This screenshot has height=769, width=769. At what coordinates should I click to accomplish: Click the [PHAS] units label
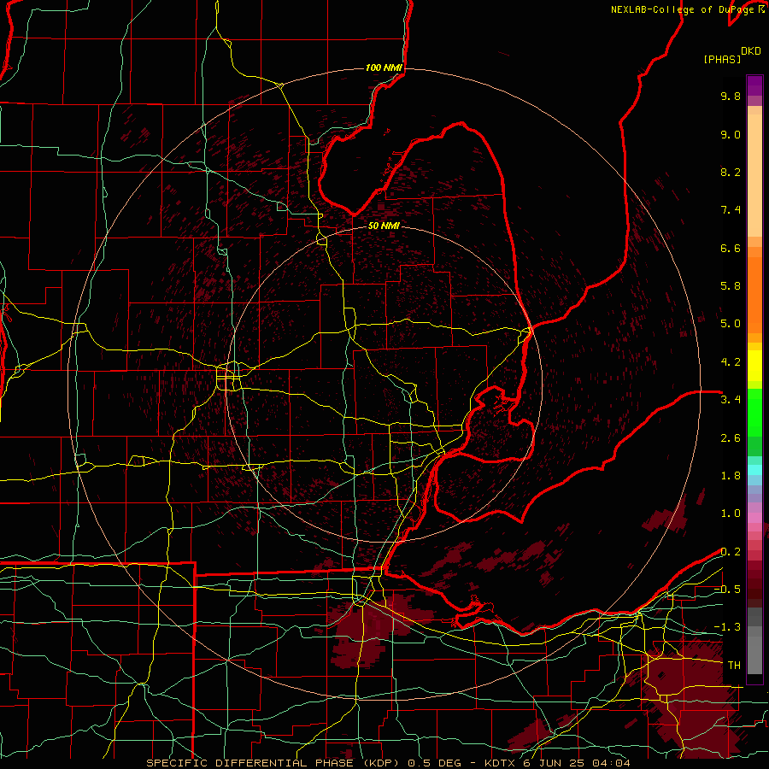tap(722, 59)
